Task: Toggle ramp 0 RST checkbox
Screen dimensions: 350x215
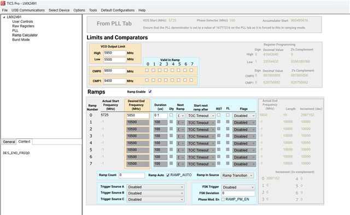Action: [x=219, y=115]
